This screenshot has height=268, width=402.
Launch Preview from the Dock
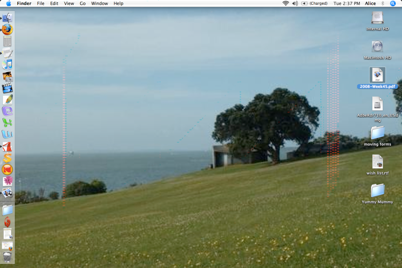pyautogui.click(x=7, y=193)
